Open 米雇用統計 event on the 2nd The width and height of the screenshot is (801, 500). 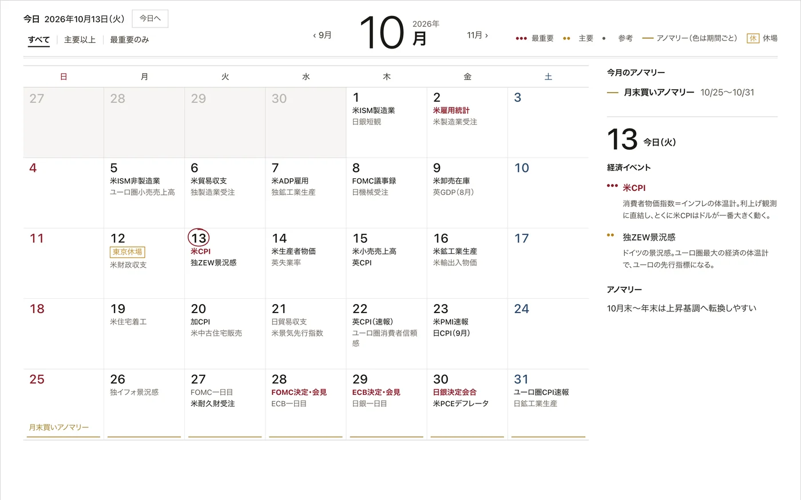[451, 110]
